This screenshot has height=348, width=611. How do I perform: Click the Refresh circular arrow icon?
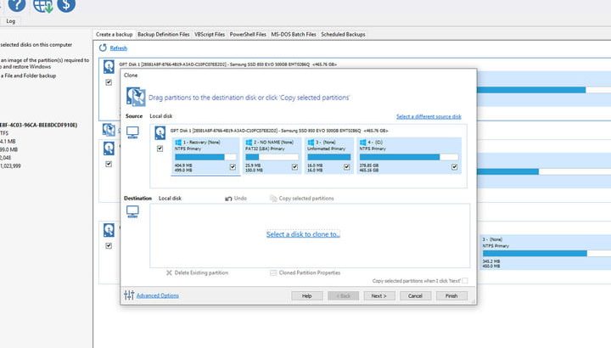103,48
